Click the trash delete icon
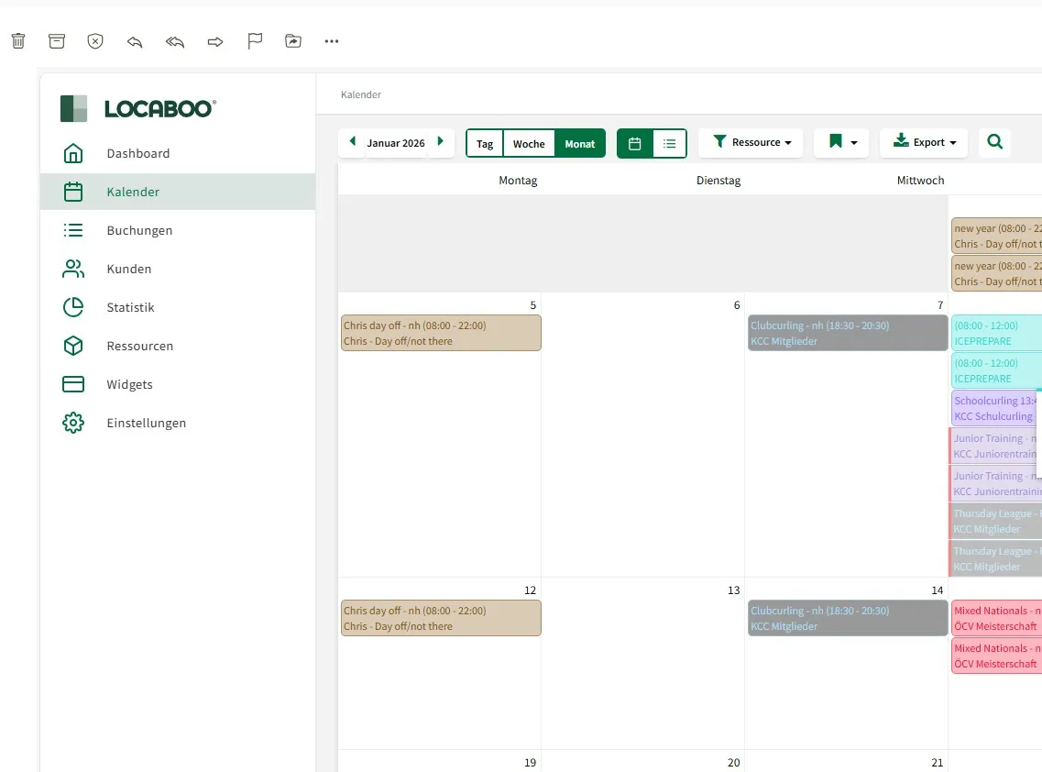1042x772 pixels. [18, 41]
